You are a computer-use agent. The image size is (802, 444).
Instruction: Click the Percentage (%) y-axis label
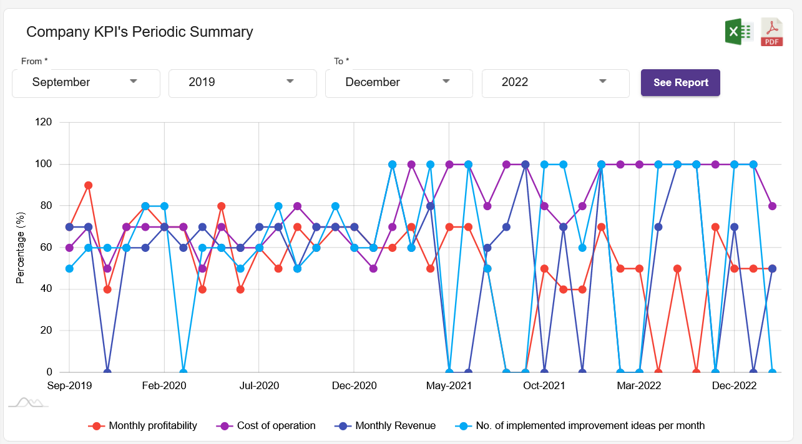[19, 248]
